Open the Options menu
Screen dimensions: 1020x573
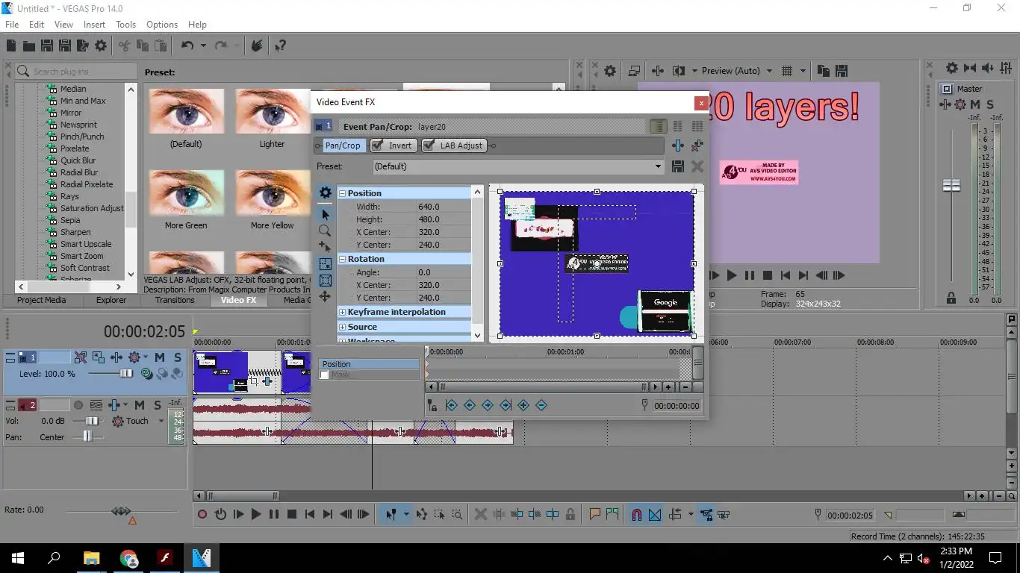pyautogui.click(x=162, y=25)
